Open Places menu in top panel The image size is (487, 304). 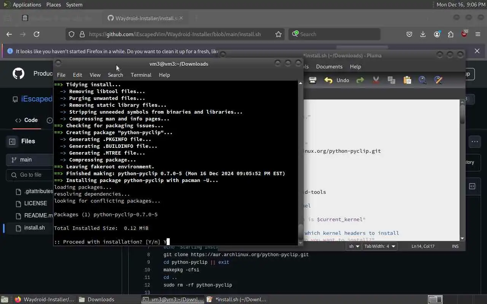tap(54, 5)
